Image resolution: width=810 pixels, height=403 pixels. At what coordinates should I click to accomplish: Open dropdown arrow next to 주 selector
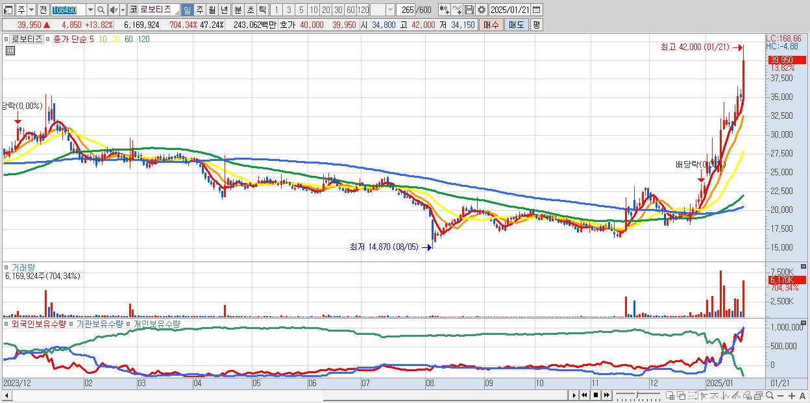31,10
